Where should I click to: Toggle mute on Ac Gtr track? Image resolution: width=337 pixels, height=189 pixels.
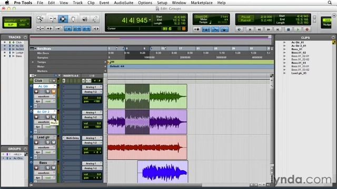pyautogui.click(x=53, y=91)
